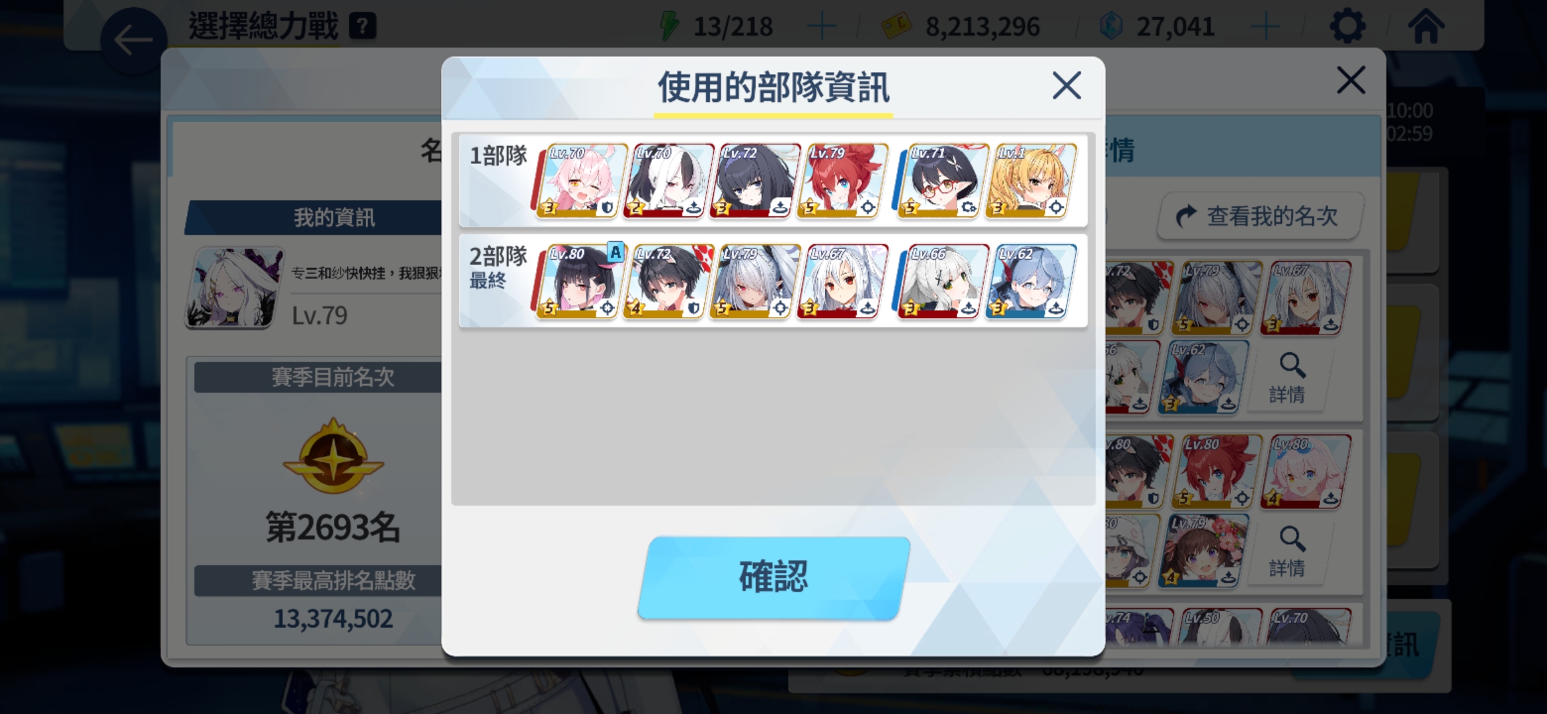1547x714 pixels.
Task: Add gems with the plus beside 27,041
Action: pos(1265,27)
